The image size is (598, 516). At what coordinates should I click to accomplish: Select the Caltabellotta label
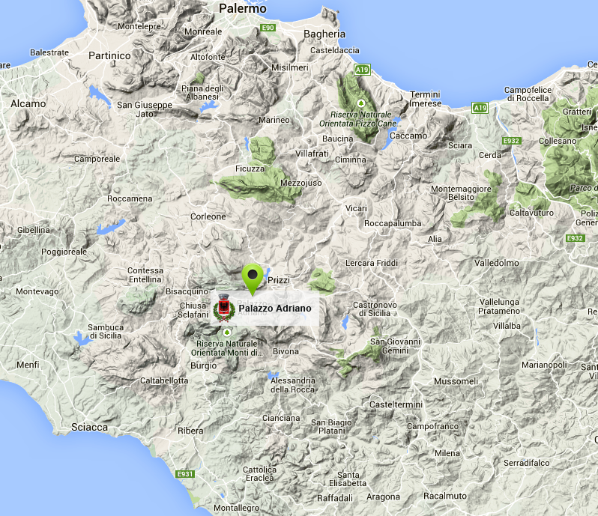click(164, 380)
